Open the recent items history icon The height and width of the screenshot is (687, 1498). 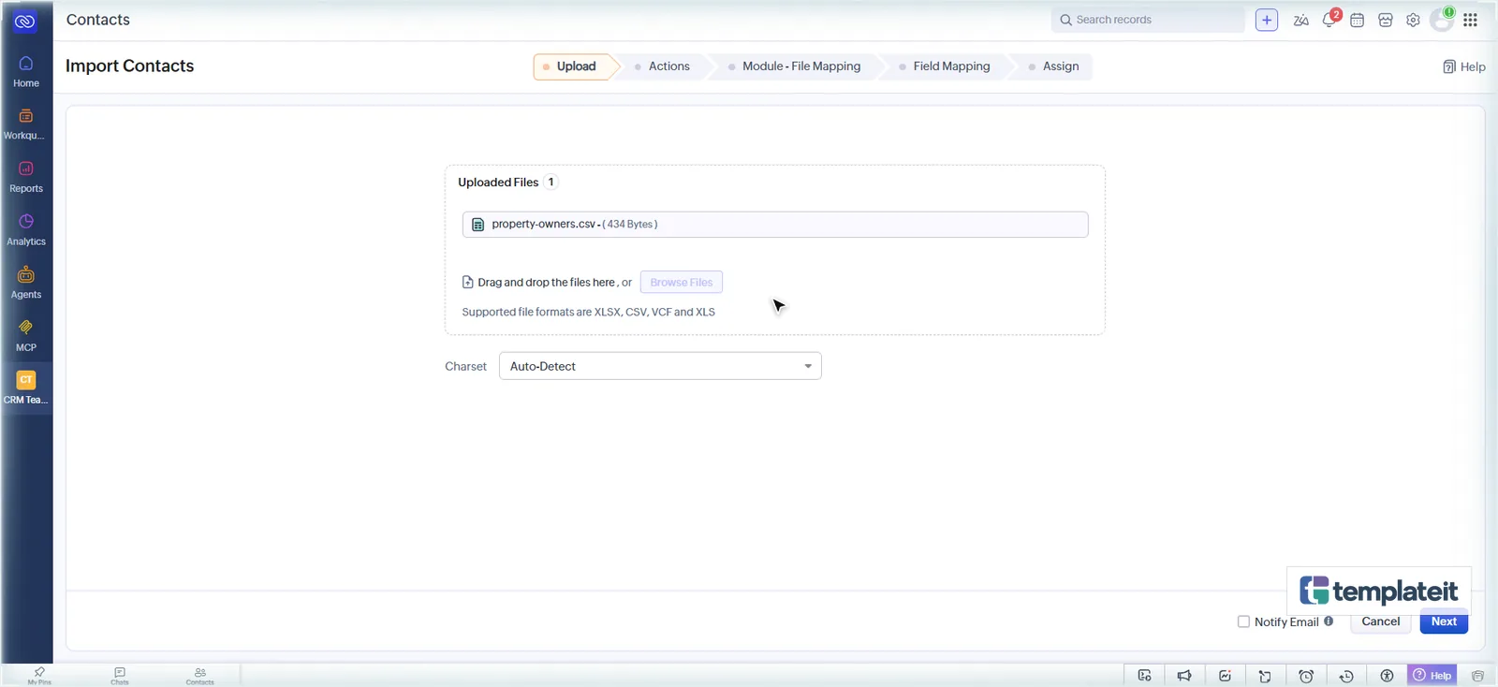tap(1346, 676)
